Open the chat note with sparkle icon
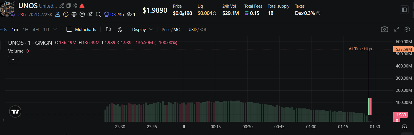This screenshot has width=414, height=135. pos(90,14)
